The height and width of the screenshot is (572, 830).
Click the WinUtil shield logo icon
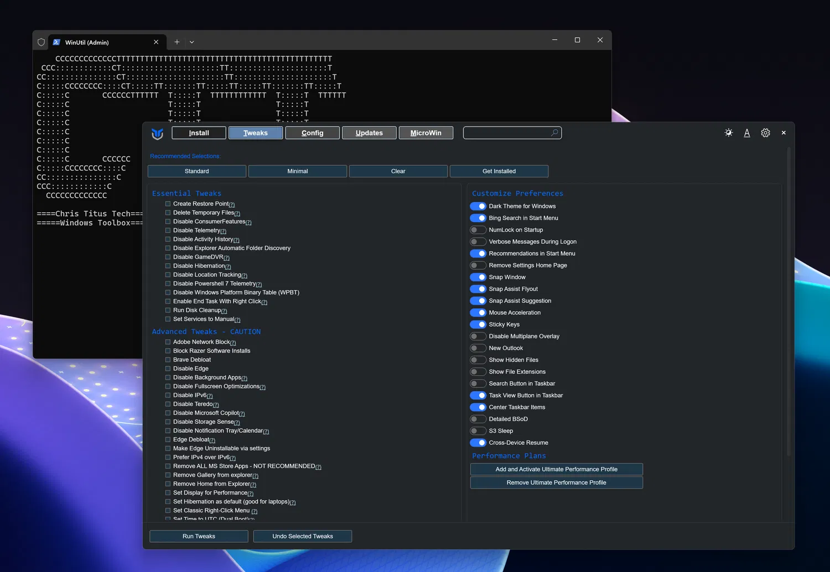[158, 133]
